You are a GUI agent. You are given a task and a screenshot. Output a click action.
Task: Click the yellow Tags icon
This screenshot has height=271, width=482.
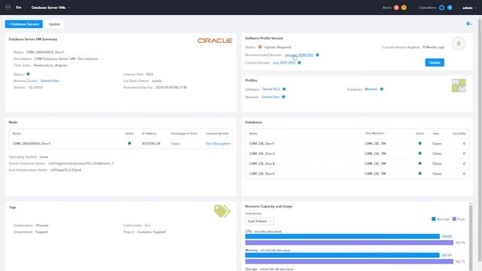click(222, 212)
